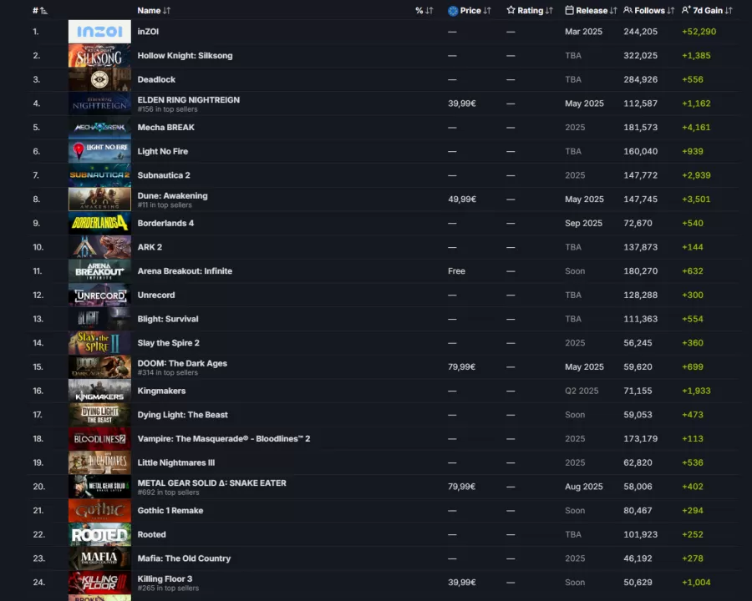Open the Deadlock eye-logo thumbnail
752x601 pixels.
(99, 79)
